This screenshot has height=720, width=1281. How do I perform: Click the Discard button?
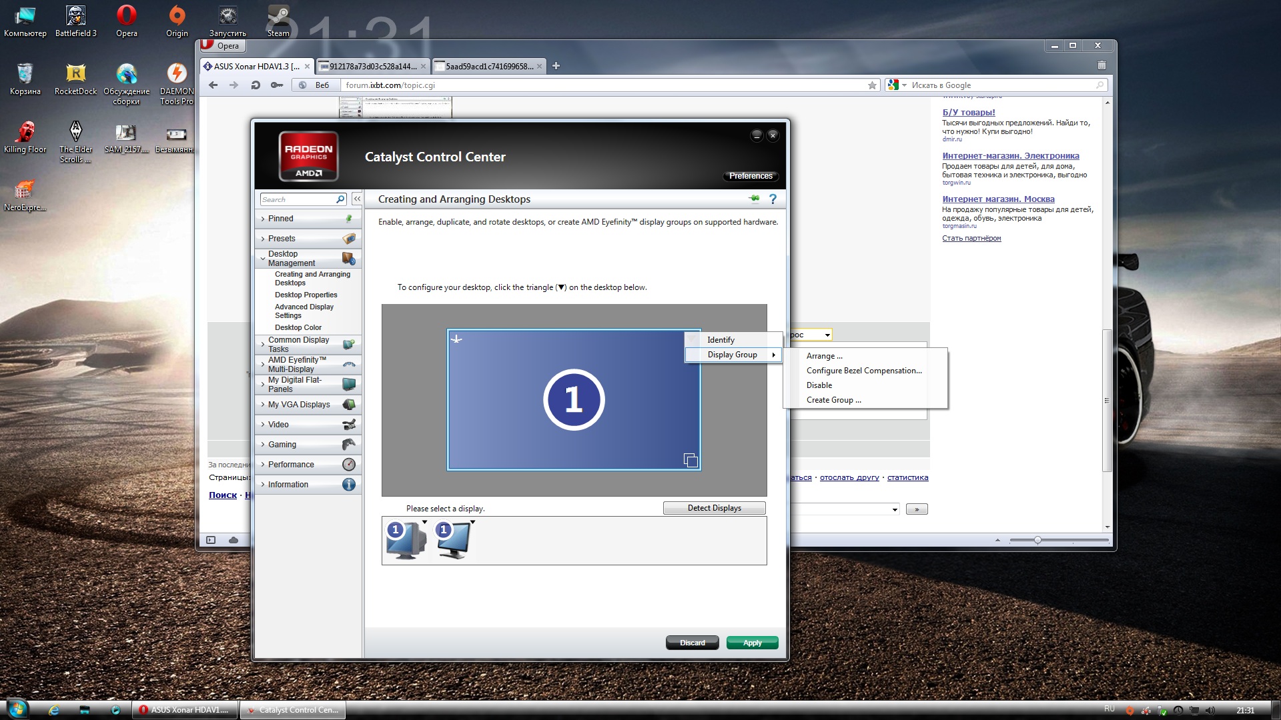point(692,643)
